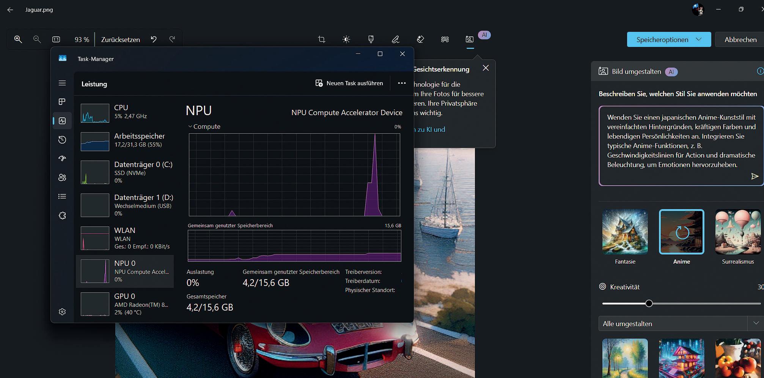Open the Alle umgestalten dropdown

point(681,324)
